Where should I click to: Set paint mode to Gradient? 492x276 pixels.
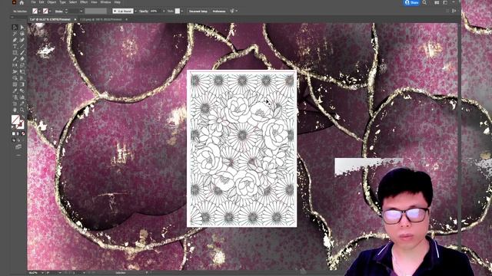coord(18,133)
